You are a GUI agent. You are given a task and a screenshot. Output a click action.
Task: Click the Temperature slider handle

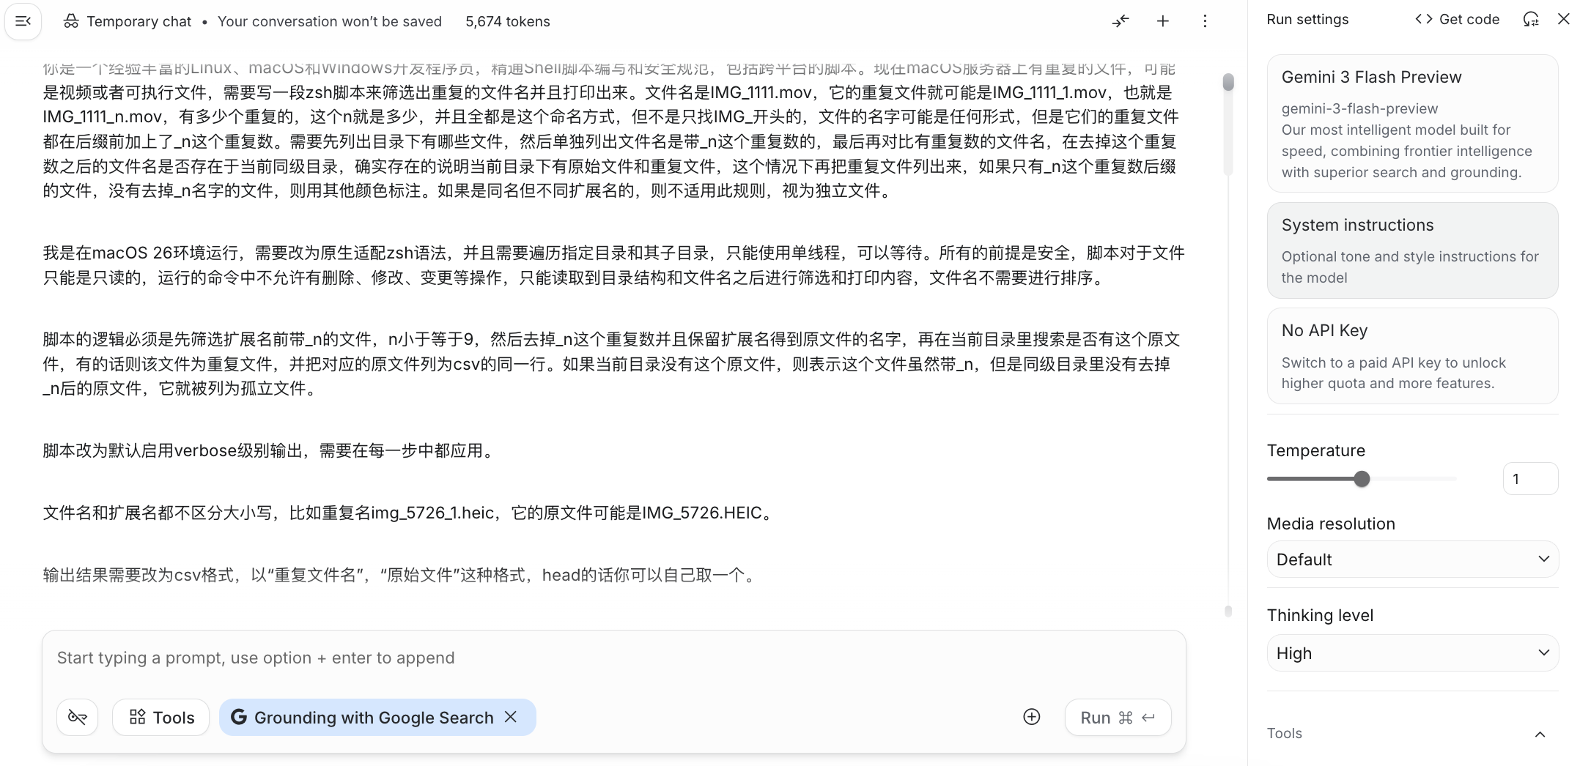tap(1362, 479)
